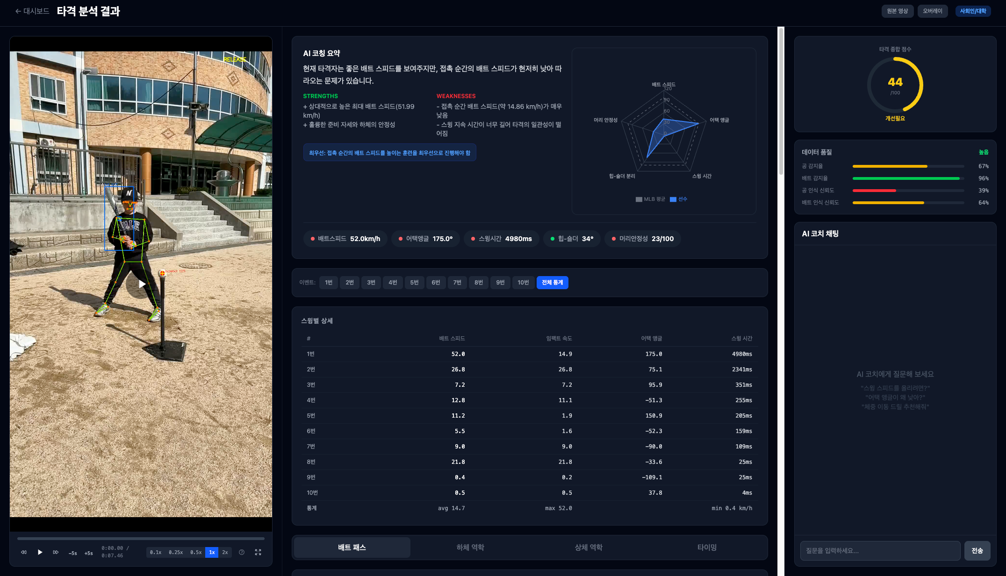
Task: Click the 질문을 입력하세요 chat input
Action: (880, 551)
